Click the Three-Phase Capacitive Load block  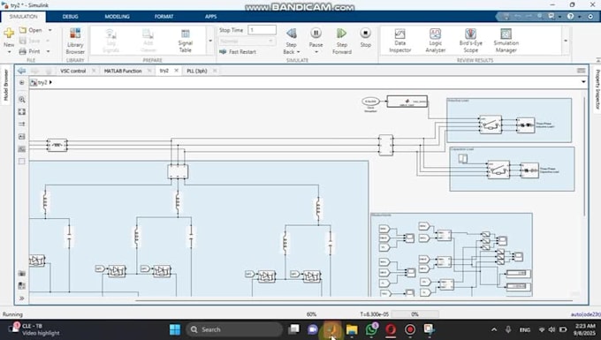pos(529,170)
